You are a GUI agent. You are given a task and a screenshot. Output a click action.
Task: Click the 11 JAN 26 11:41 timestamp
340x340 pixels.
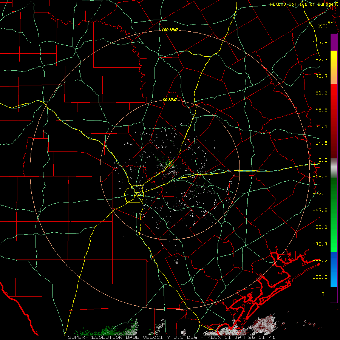click(250, 337)
